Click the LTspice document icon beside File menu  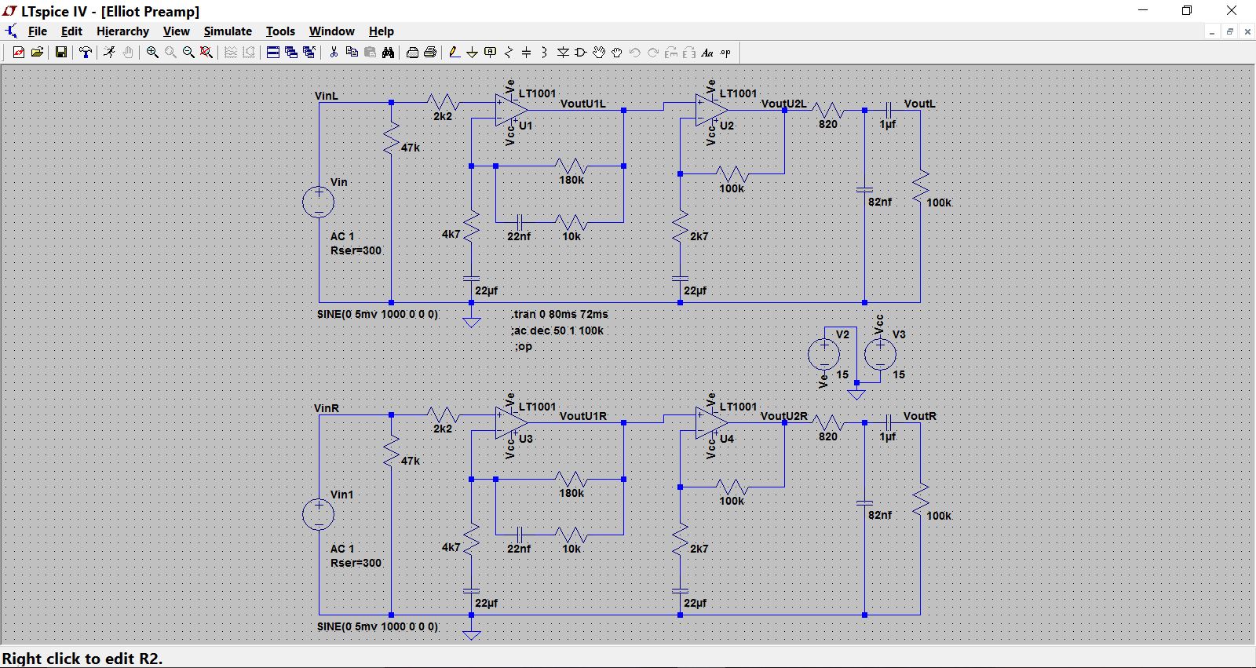pos(11,31)
